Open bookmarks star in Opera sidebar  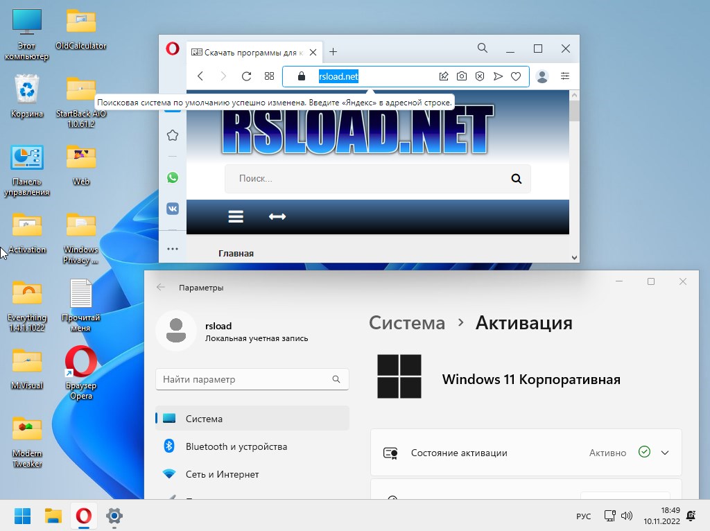[173, 135]
